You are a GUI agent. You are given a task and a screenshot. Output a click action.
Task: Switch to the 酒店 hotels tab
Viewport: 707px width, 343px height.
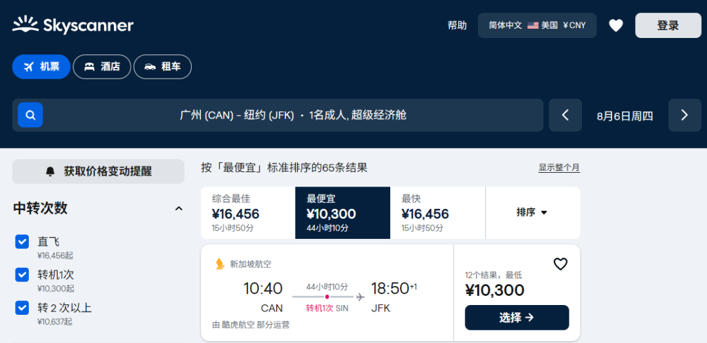point(102,67)
